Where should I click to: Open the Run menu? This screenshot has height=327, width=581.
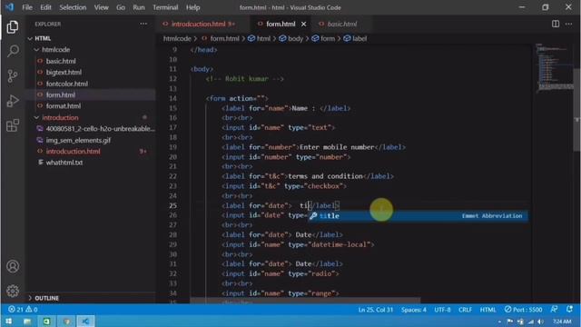tap(139, 7)
